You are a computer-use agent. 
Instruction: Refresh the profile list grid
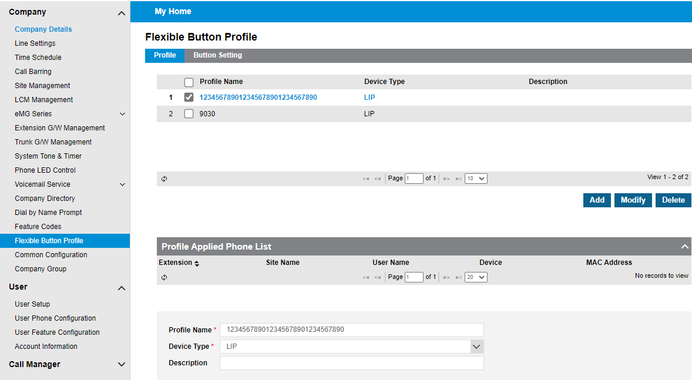164,179
